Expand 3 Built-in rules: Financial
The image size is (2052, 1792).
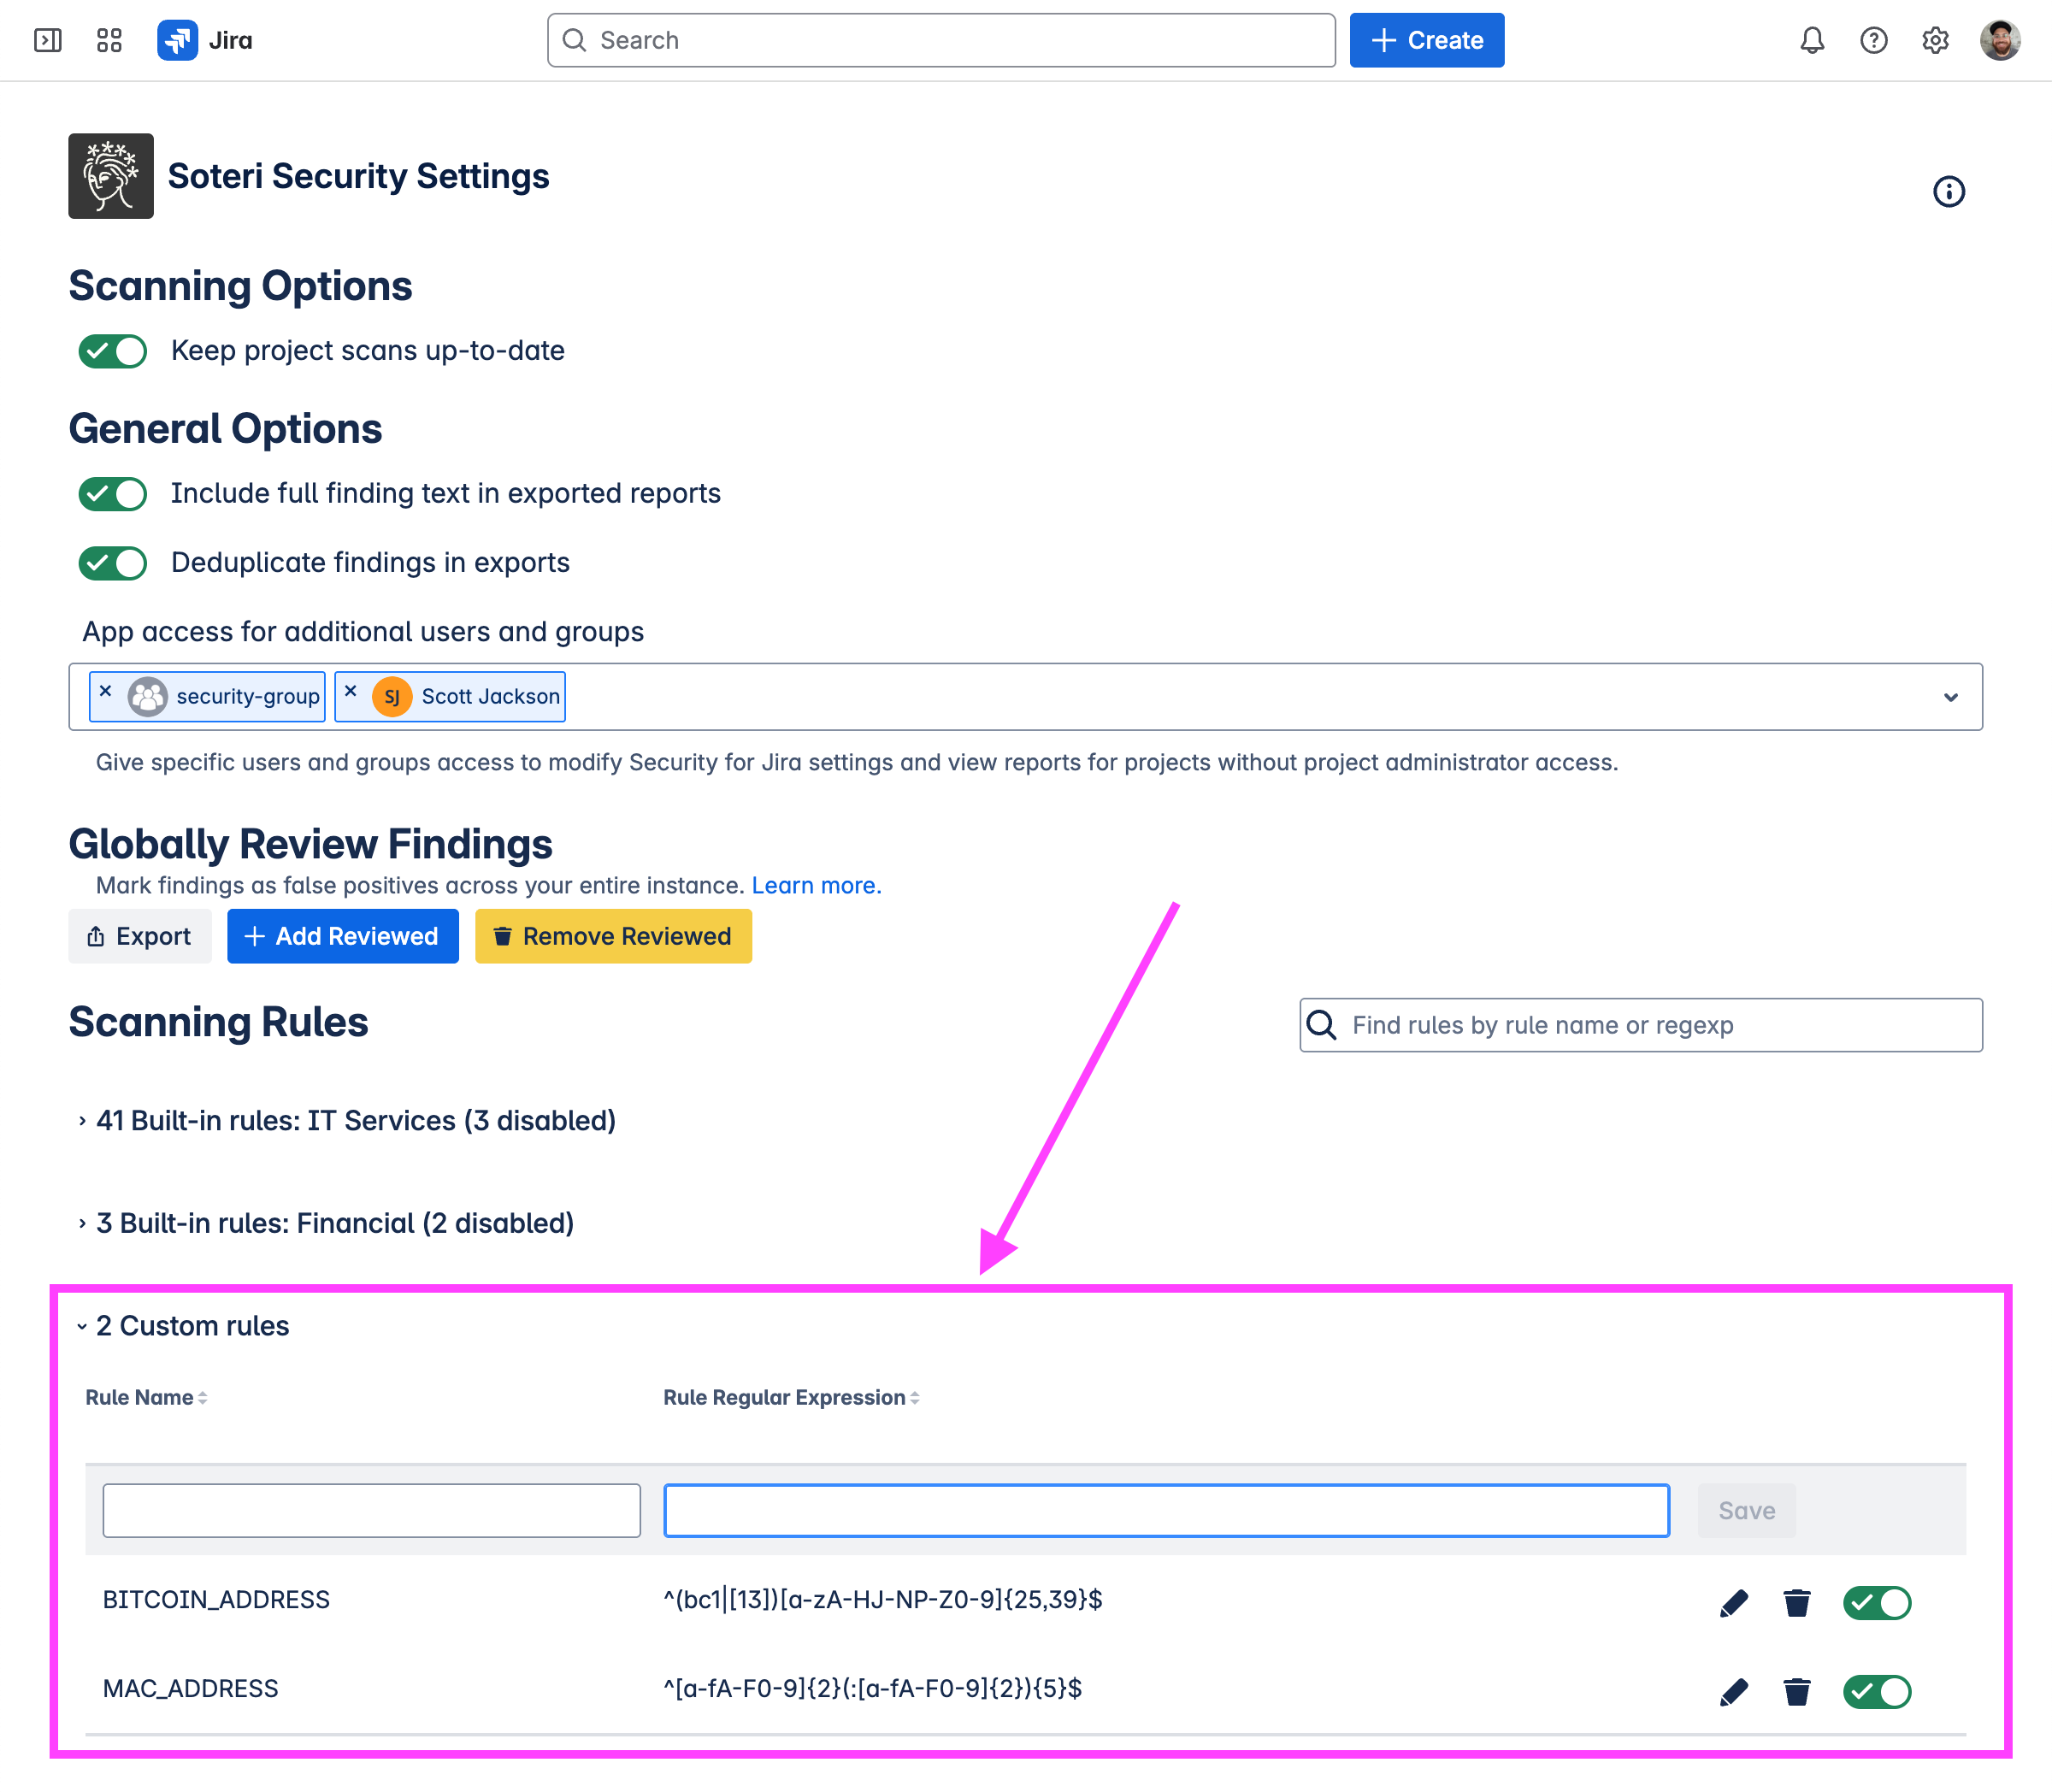(334, 1223)
